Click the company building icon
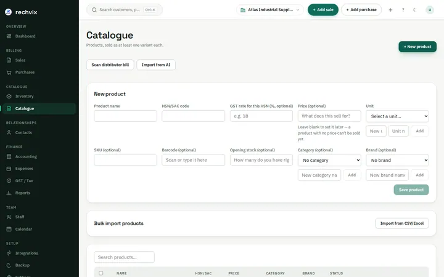Image resolution: width=444 pixels, height=277 pixels. [x=243, y=10]
